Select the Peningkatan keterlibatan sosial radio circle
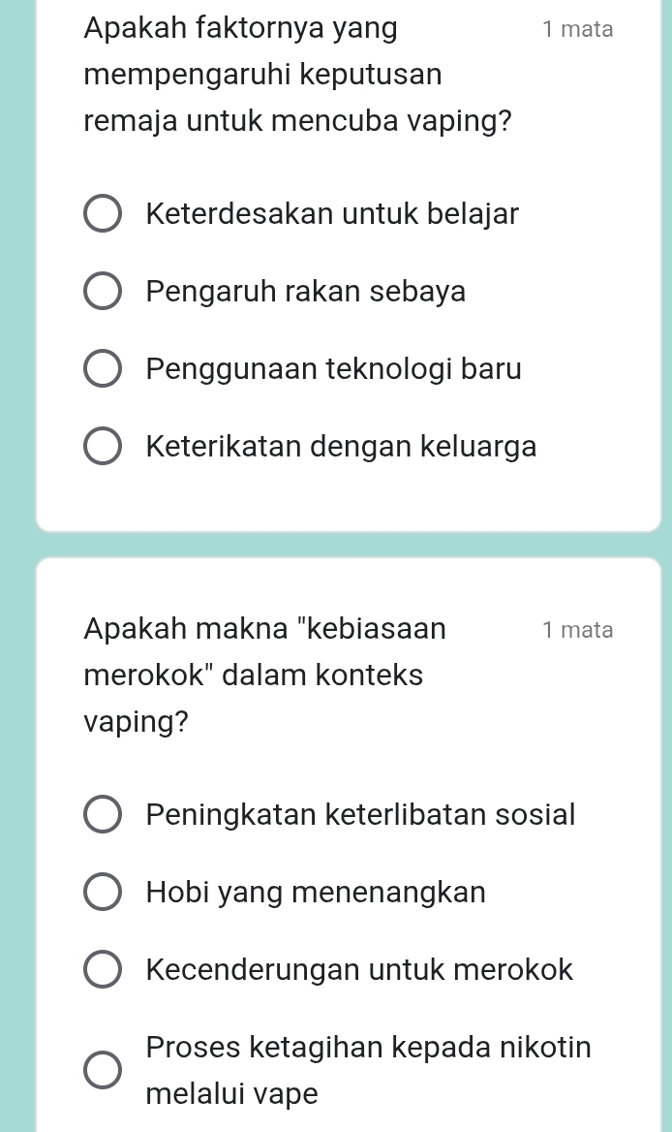Viewport: 672px width, 1132px height. (x=103, y=815)
